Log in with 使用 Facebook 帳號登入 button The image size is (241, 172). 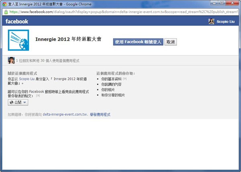[x=138, y=42]
